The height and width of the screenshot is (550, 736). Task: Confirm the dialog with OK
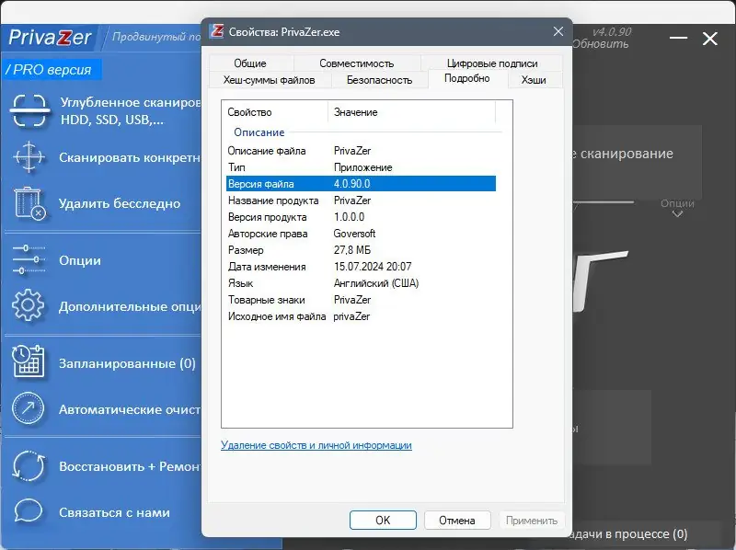[x=383, y=520]
